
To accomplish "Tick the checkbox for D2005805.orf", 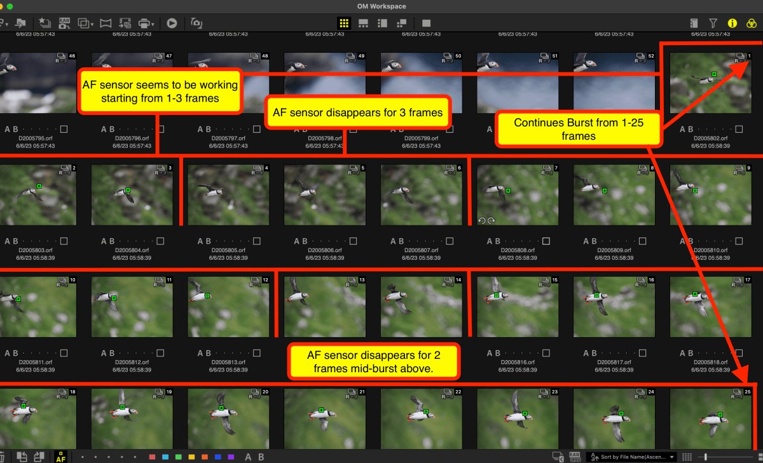I will [258, 241].
